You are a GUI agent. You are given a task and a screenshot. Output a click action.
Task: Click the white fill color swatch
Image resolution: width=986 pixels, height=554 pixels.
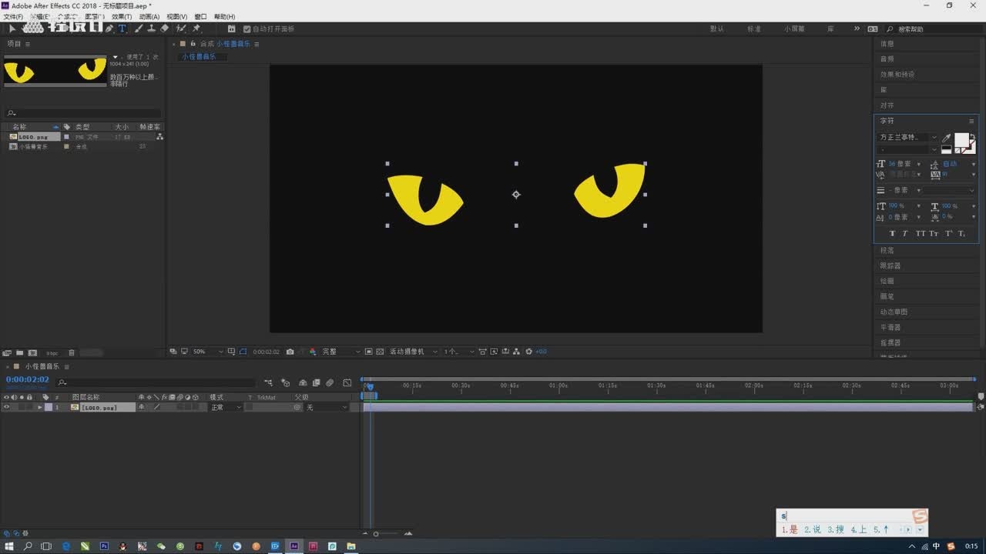click(x=961, y=140)
